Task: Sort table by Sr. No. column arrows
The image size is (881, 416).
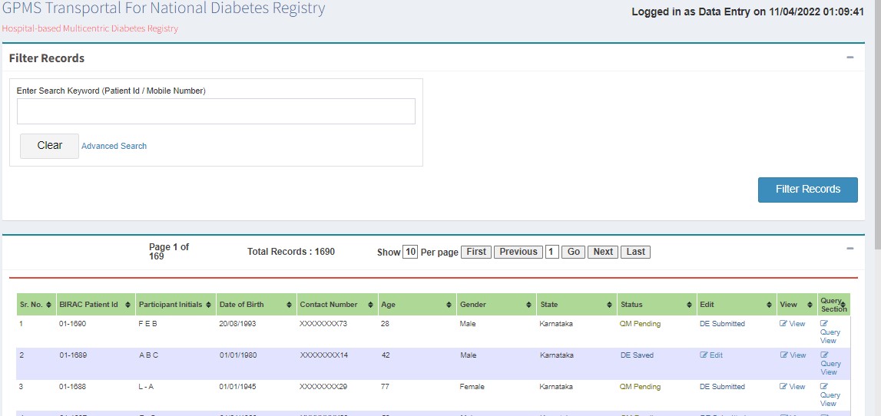Action: click(50, 305)
